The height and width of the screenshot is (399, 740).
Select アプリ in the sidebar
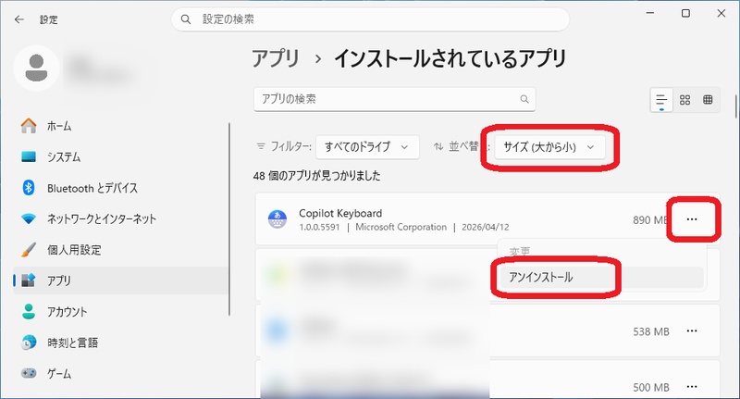click(x=121, y=281)
